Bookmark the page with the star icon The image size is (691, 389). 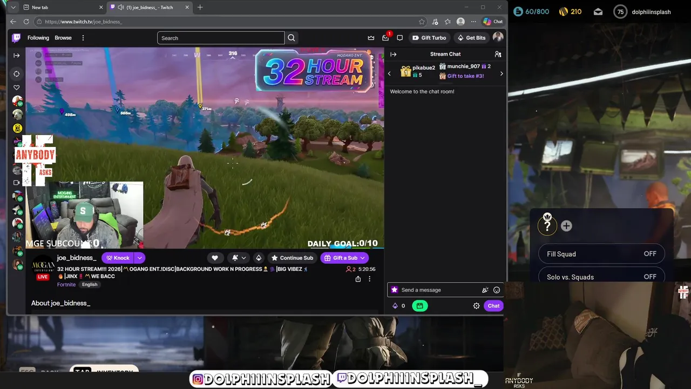click(422, 22)
